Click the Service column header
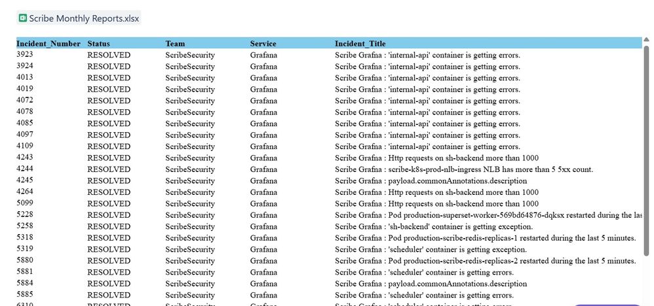This screenshot has width=654, height=306. [x=263, y=43]
